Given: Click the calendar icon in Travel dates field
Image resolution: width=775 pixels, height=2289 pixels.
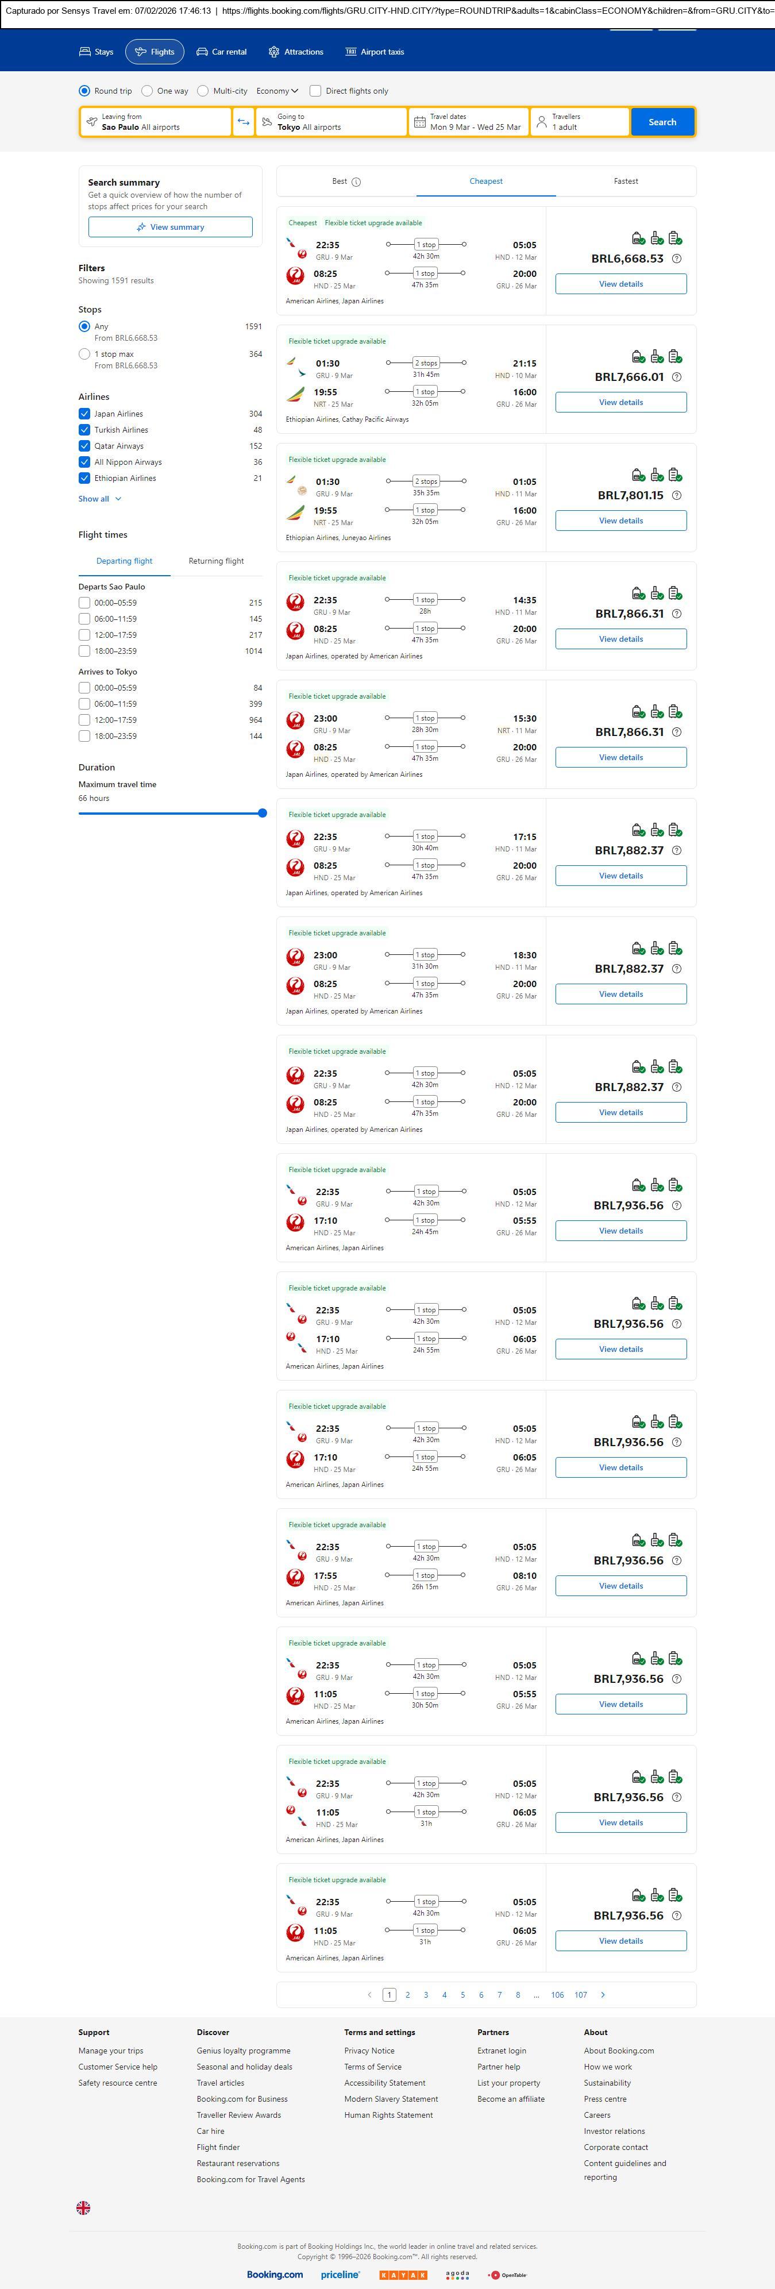Looking at the screenshot, I should 419,122.
